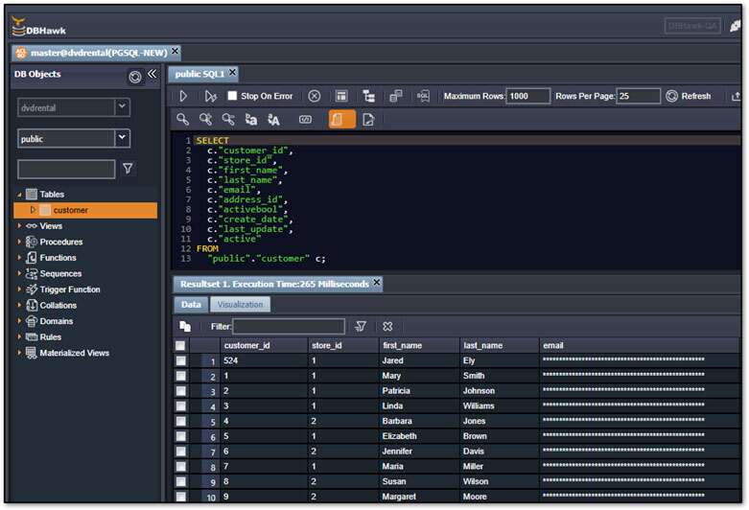Apply the resultset filter funnel icon

(x=361, y=326)
